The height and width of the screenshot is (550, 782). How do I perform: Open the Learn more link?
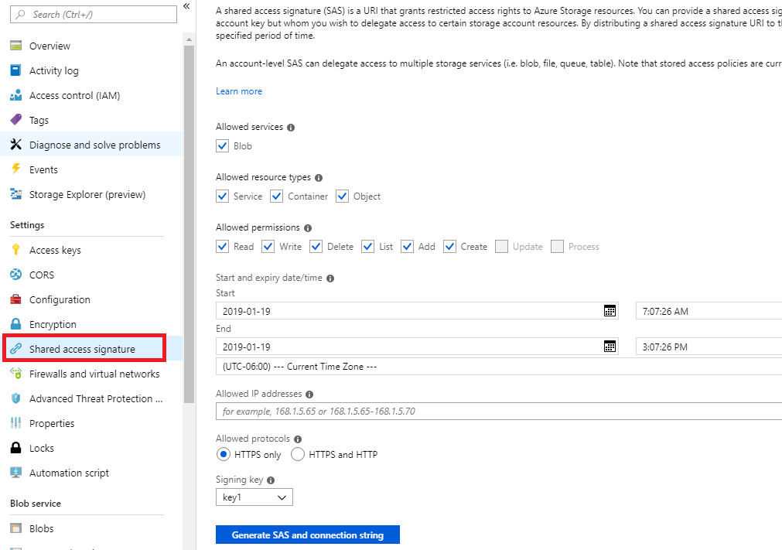(x=239, y=91)
